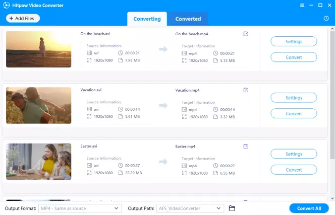The width and height of the screenshot is (335, 215).
Task: Select the On the beach video thumbnail
Action: click(x=39, y=49)
